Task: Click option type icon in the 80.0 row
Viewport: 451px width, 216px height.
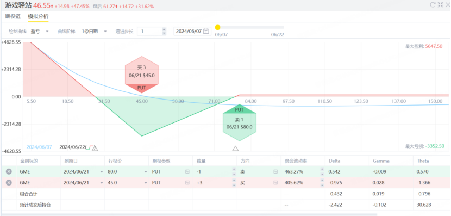Action: click(x=187, y=171)
